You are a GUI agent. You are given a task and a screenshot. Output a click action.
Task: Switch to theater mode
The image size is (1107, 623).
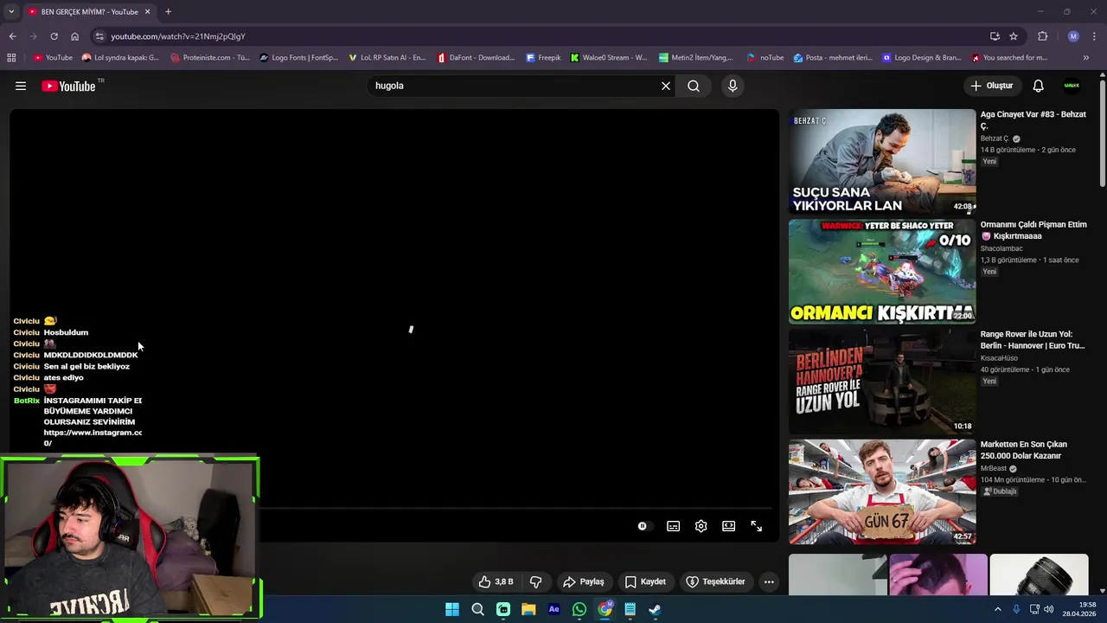coord(729,526)
